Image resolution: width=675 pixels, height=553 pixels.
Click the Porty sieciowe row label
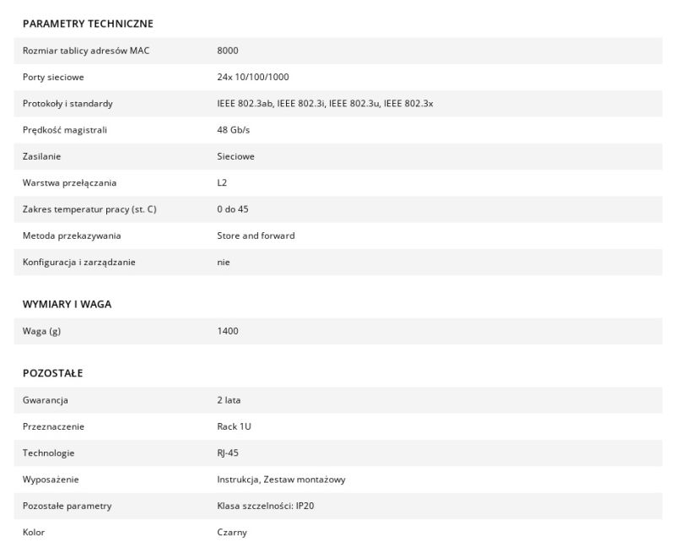(53, 77)
